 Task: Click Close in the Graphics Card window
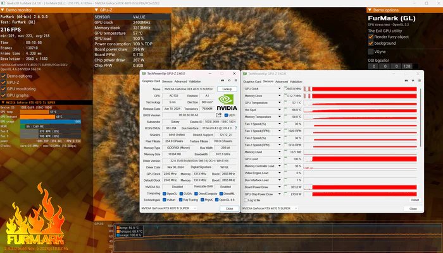pyautogui.click(x=229, y=208)
